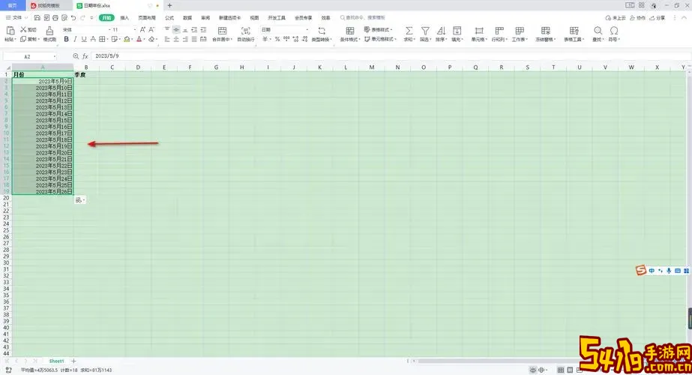Viewport: 692px width, 375px height.
Task: Click the Fill down icon
Action: tap(457, 31)
